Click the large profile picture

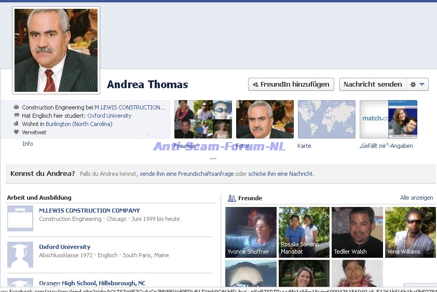click(56, 50)
